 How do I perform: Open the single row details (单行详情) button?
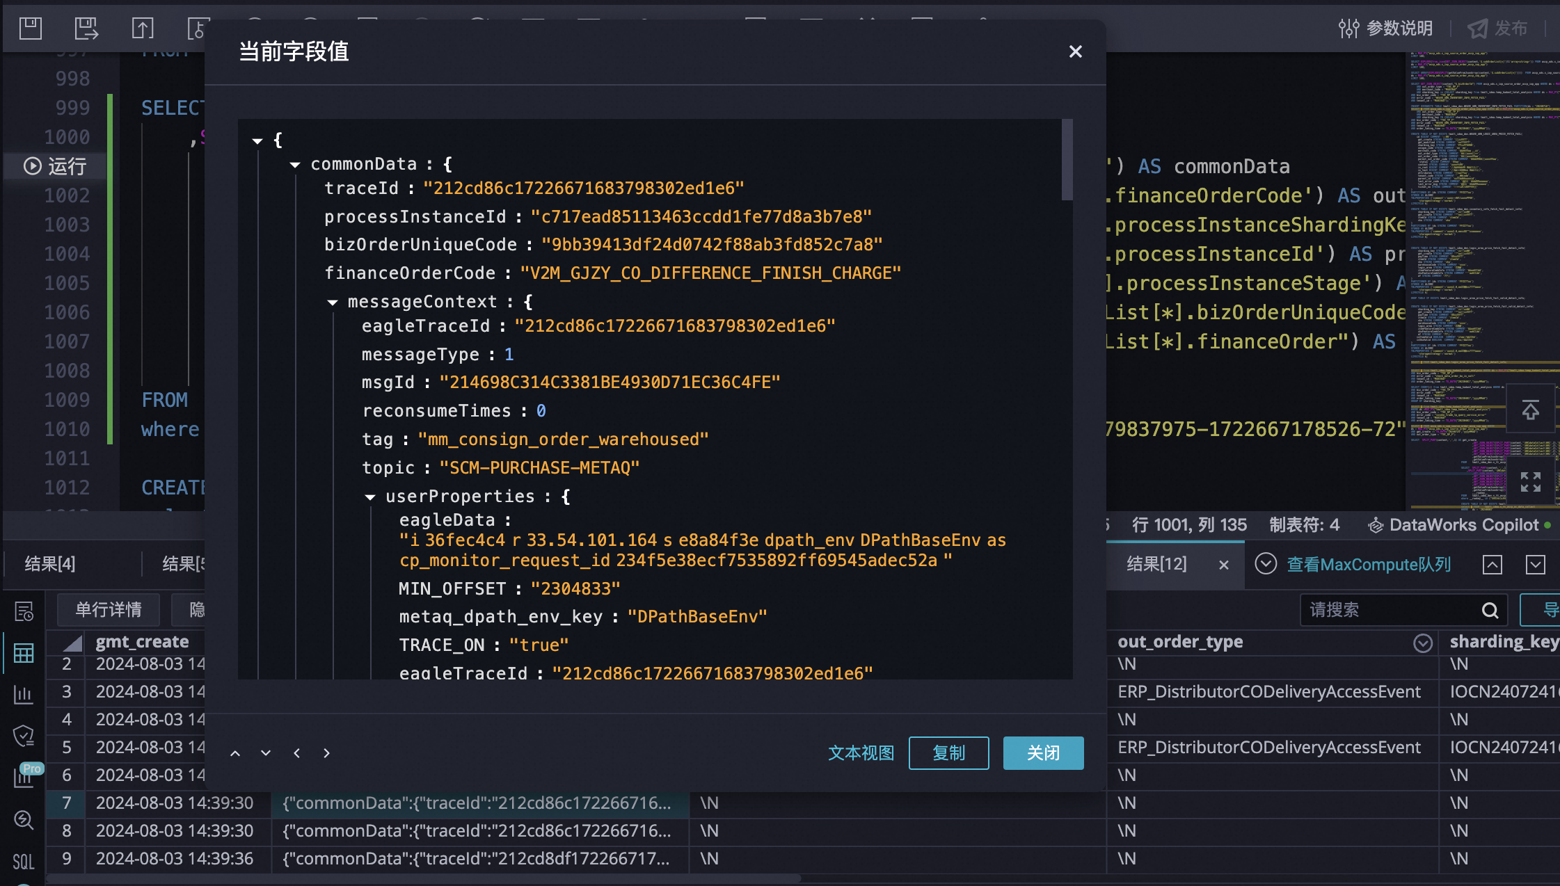point(109,610)
